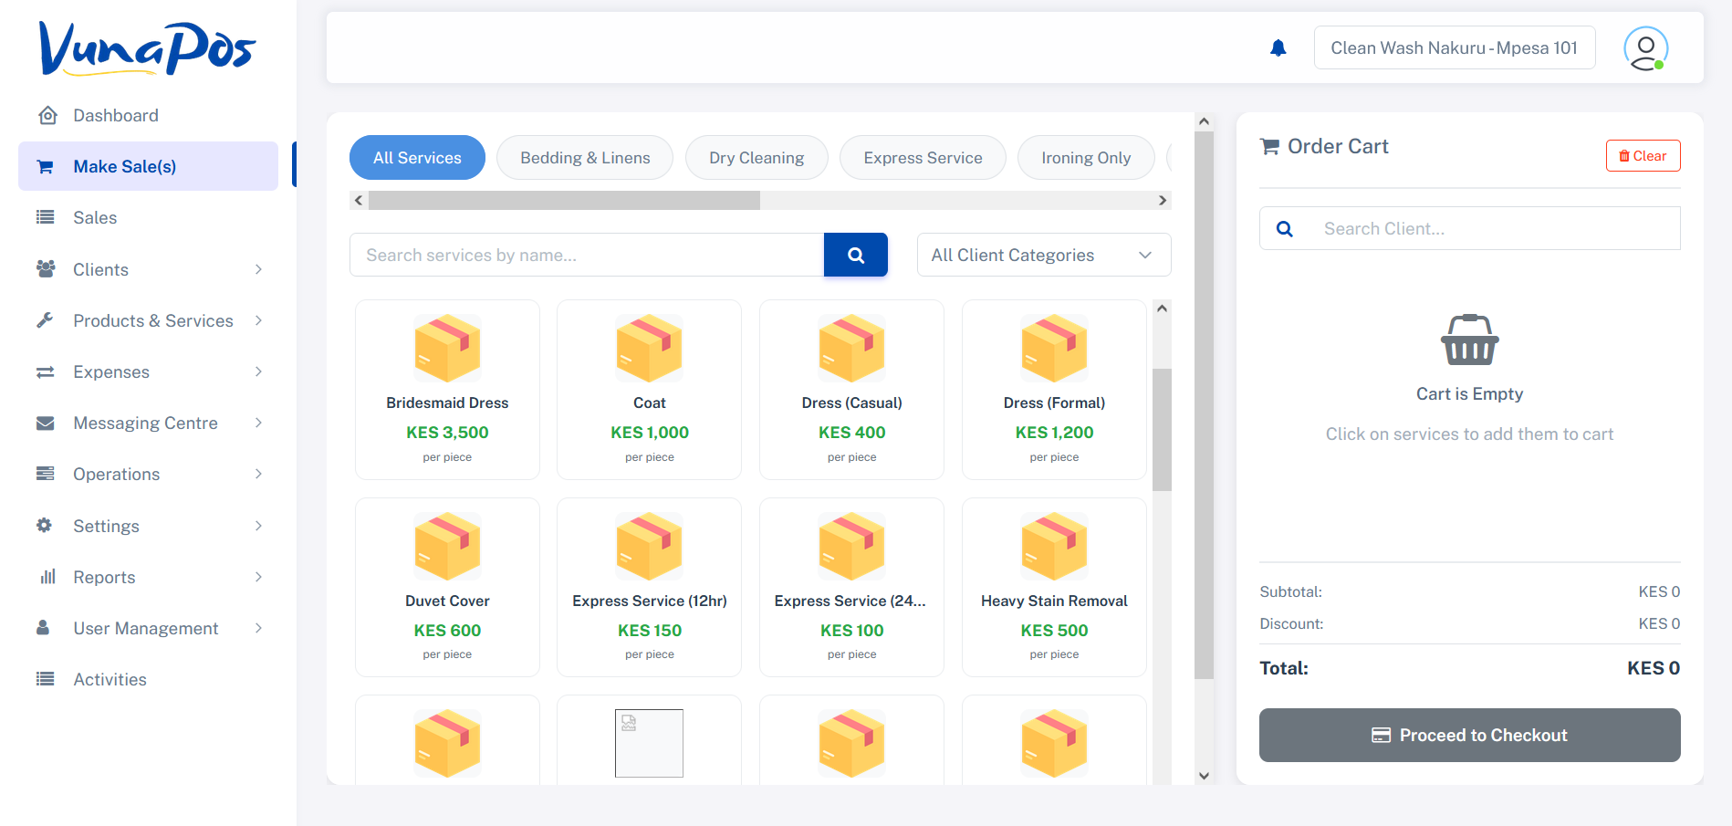The height and width of the screenshot is (826, 1732).
Task: Click the User Management person icon
Action: click(43, 628)
